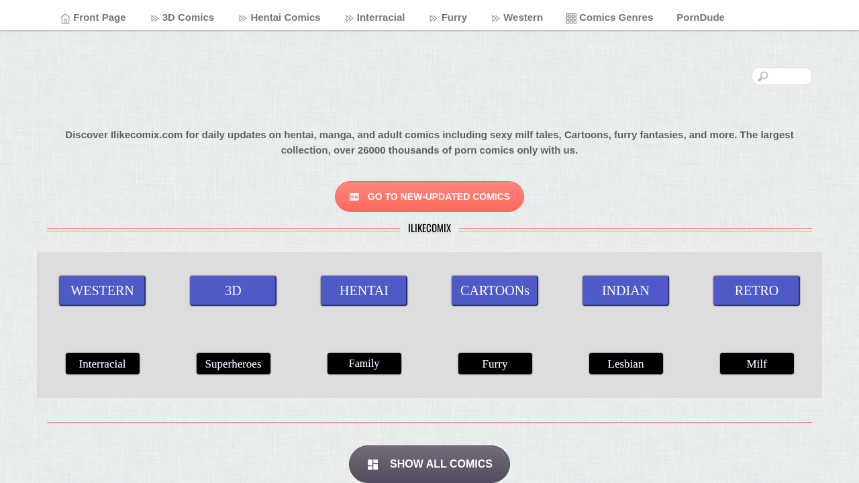Screen dimensions: 859x483
Task: Select the black Furry tag button
Action: (x=495, y=364)
